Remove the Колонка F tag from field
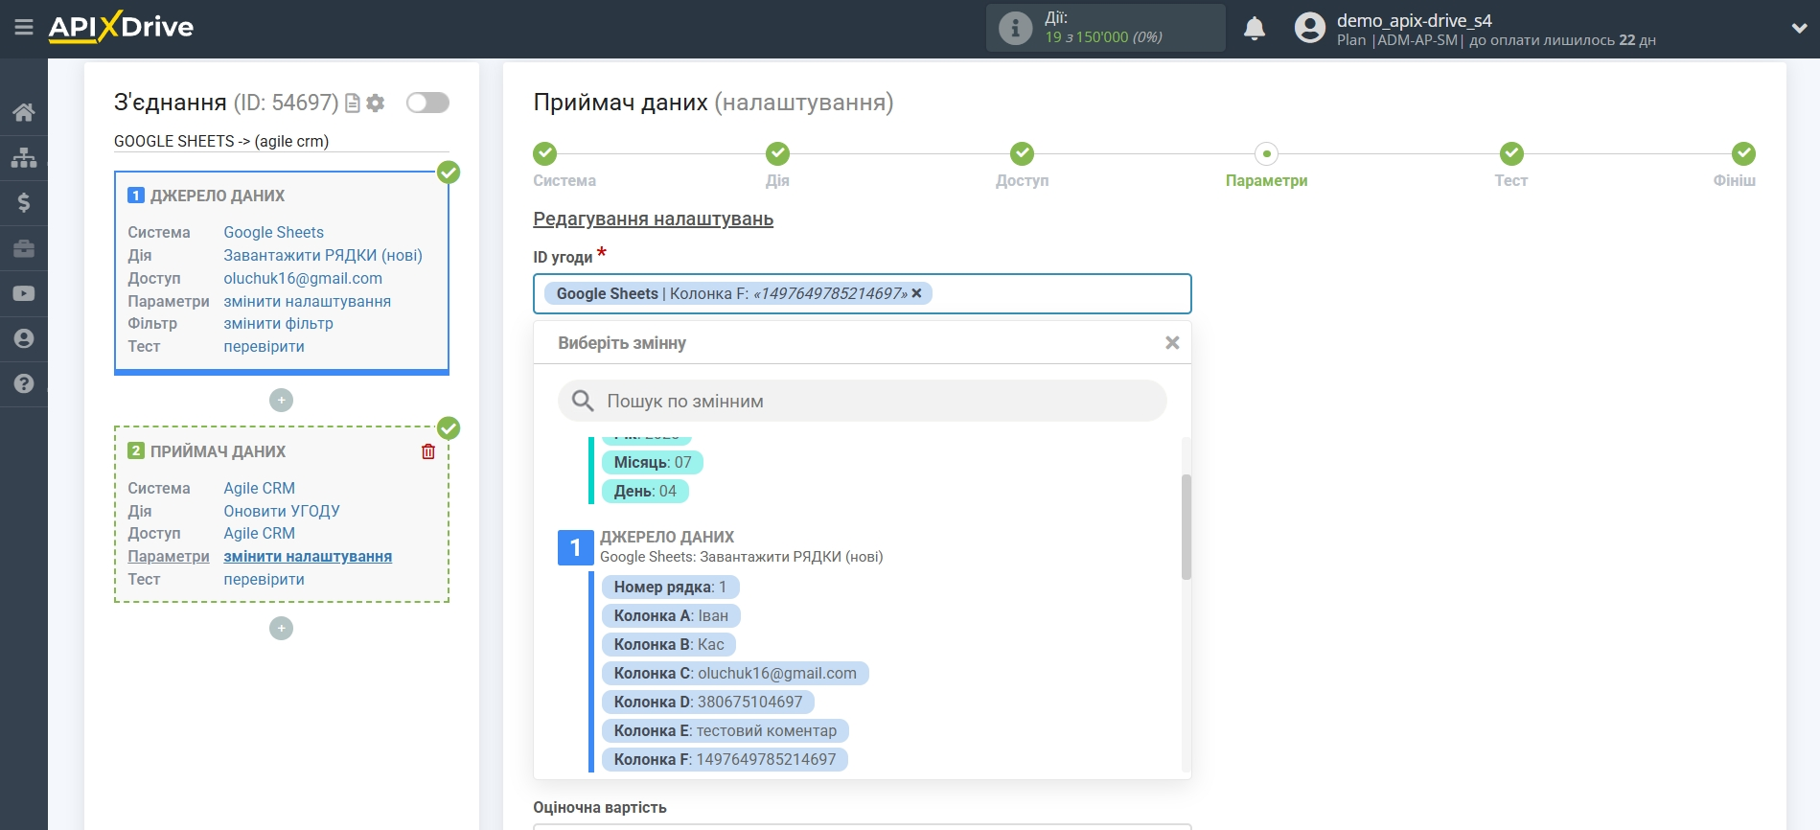The width and height of the screenshot is (1820, 830). tap(917, 293)
